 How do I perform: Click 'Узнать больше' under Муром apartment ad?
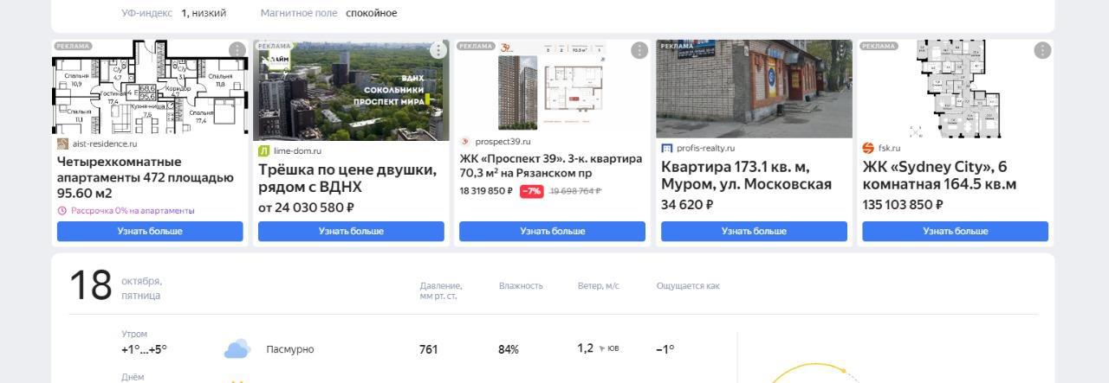pos(754,231)
